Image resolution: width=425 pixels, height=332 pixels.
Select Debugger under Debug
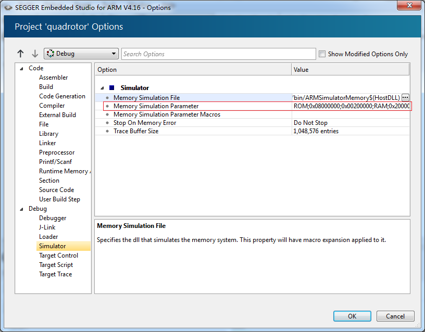click(53, 218)
